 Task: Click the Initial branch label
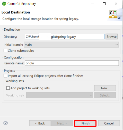[13, 45]
